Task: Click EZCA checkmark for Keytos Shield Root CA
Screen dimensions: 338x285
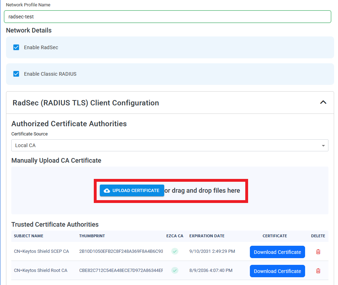Action: pos(175,270)
